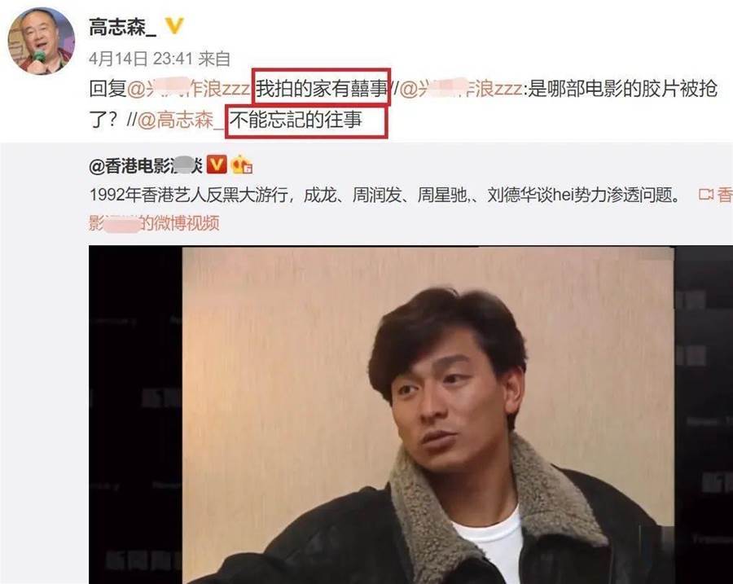Screen dimensions: 733x584
Task: Click the highlighted text 不能忘記的往事
Action: (x=296, y=121)
